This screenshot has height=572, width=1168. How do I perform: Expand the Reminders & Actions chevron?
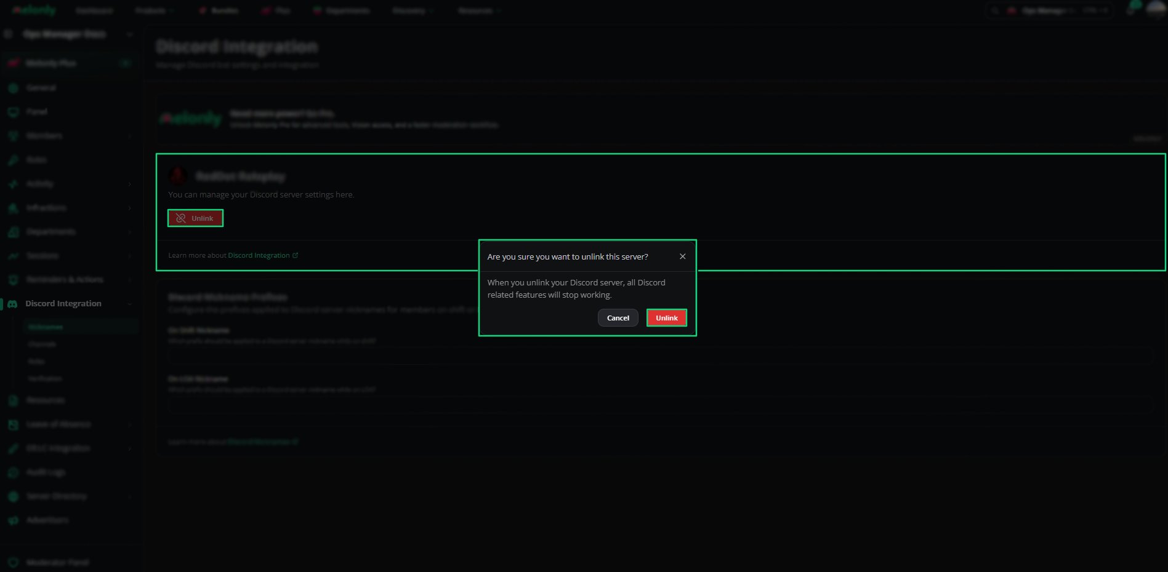click(130, 280)
